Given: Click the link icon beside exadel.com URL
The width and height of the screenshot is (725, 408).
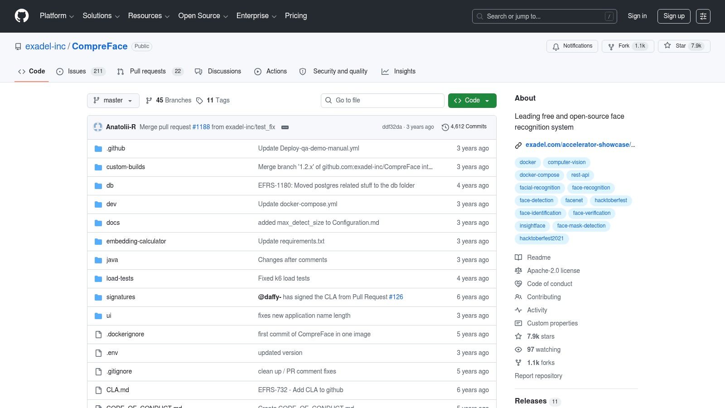Looking at the screenshot, I should tap(518, 145).
